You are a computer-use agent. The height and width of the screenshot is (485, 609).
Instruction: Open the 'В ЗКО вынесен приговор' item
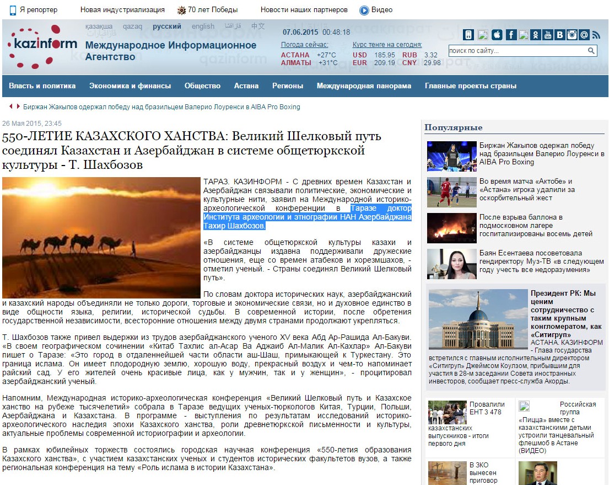coord(483,473)
